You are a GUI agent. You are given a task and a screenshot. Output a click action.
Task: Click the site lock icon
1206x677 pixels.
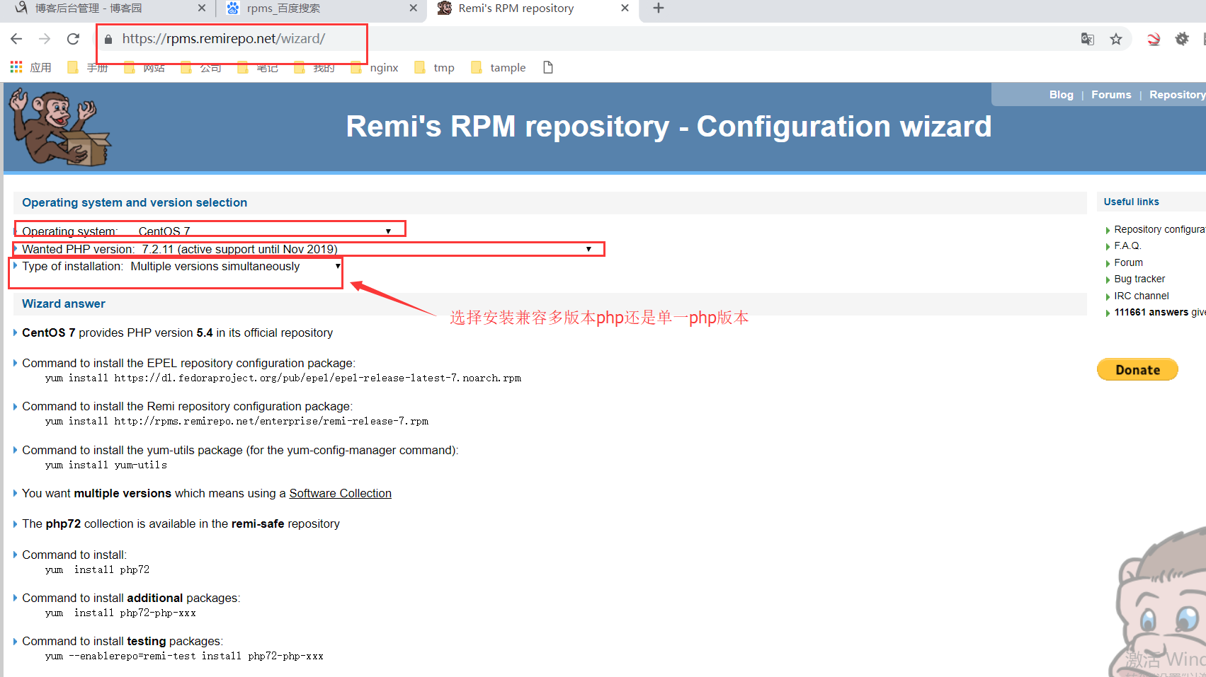tap(108, 40)
